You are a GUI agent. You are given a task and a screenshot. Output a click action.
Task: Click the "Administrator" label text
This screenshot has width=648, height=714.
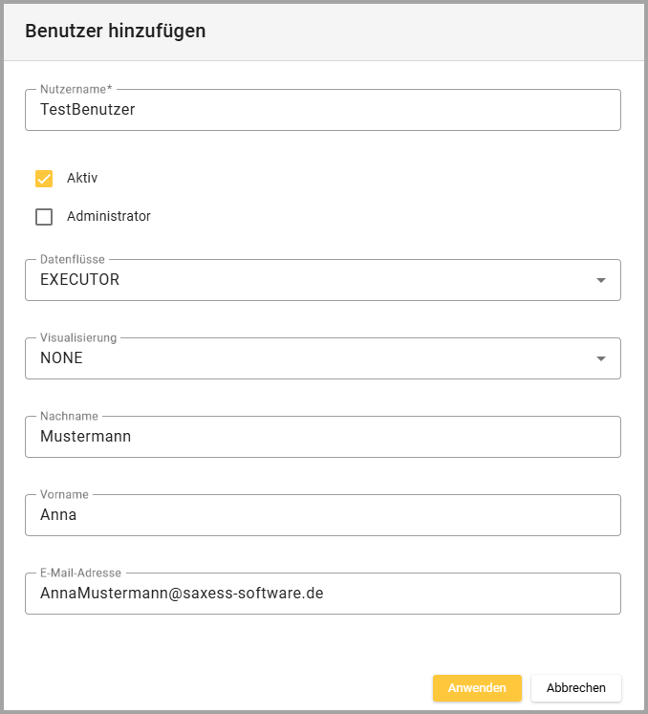click(108, 217)
